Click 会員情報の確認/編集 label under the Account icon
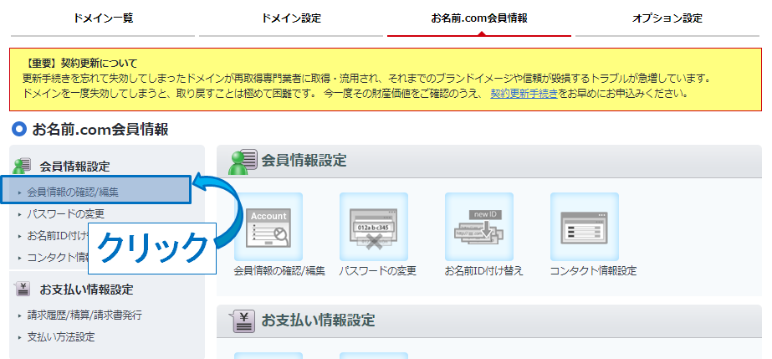Image resolution: width=772 pixels, height=359 pixels. pos(279,271)
